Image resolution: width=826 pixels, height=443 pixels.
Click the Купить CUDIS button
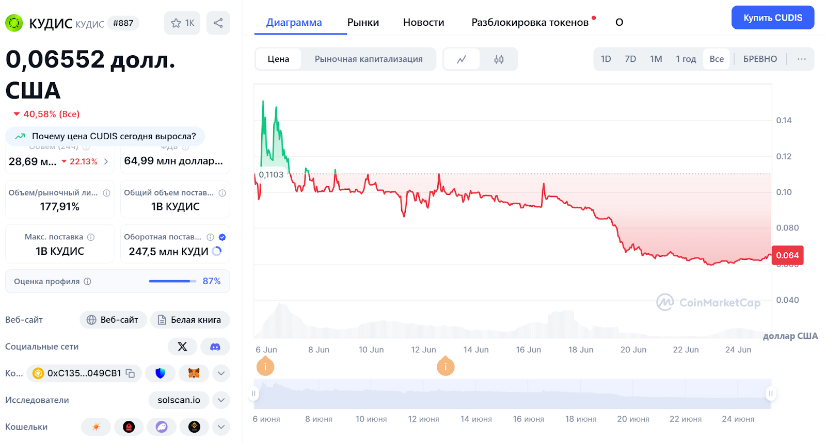(773, 18)
